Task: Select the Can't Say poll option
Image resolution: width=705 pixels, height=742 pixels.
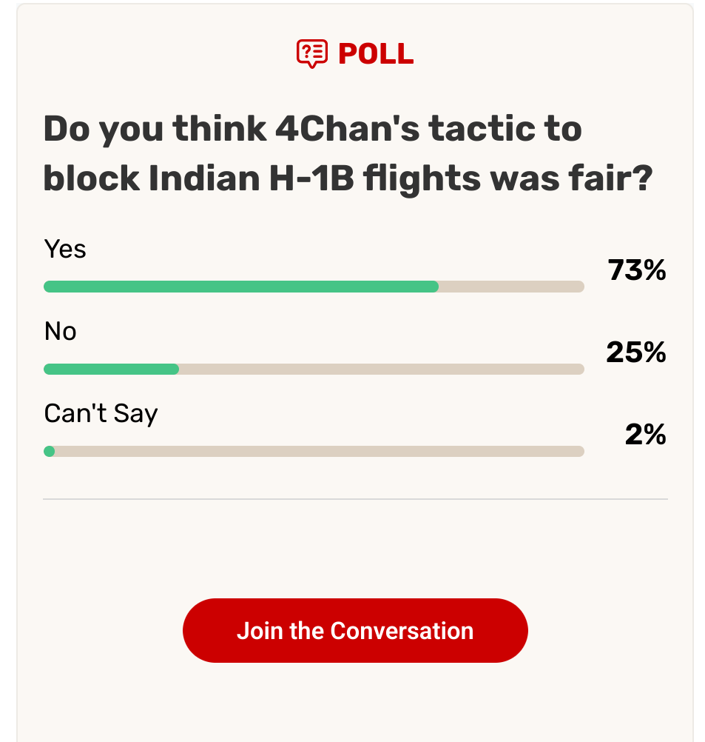Action: coord(101,414)
